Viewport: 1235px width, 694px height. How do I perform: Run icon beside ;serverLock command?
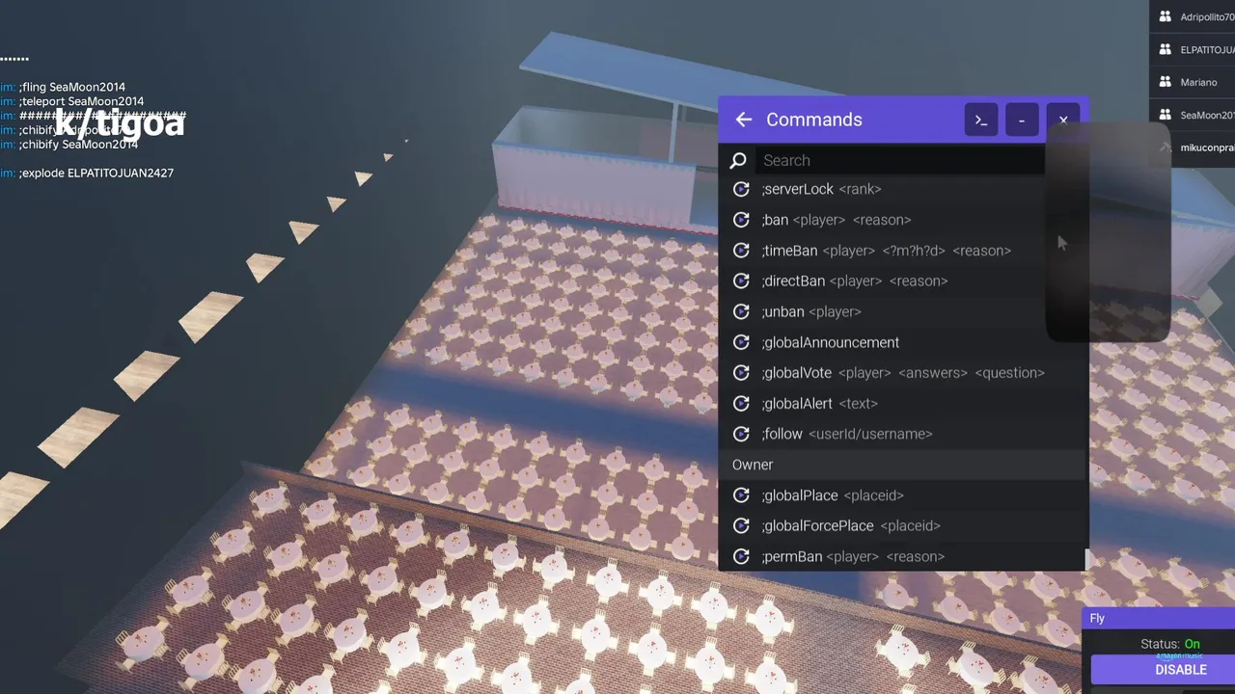[x=741, y=189]
